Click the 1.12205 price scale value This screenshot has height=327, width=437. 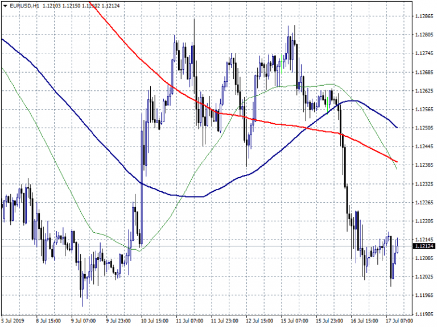coord(423,221)
